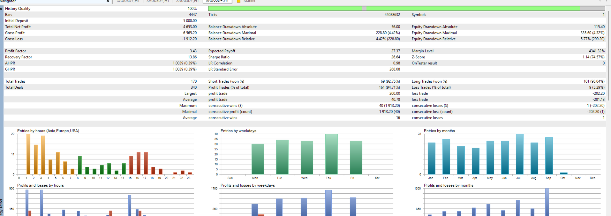Screen dimensions: 611x216
Task: Select the 'AHPR' label
Action: pyautogui.click(x=10, y=63)
